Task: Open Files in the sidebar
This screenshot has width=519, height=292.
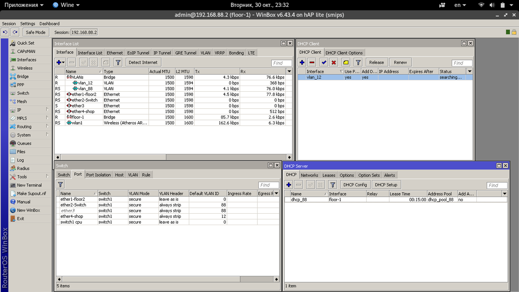Action: (x=21, y=152)
